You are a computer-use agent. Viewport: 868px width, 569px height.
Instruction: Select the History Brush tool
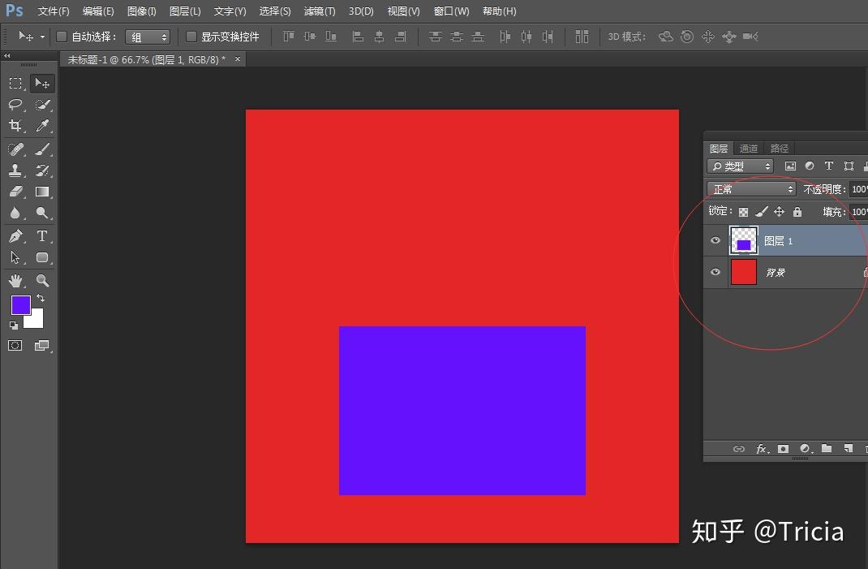(x=42, y=170)
